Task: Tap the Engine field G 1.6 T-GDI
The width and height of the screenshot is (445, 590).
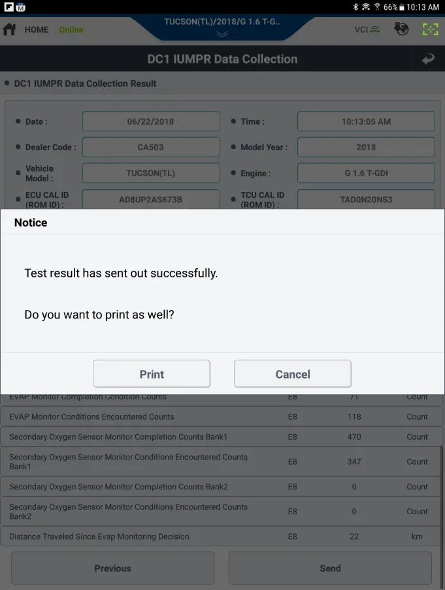Action: coord(366,173)
